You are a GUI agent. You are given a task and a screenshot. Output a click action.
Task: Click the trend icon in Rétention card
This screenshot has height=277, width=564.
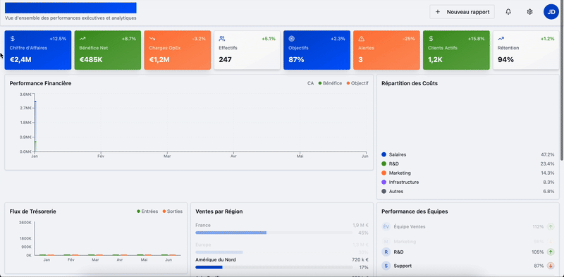tap(501, 39)
